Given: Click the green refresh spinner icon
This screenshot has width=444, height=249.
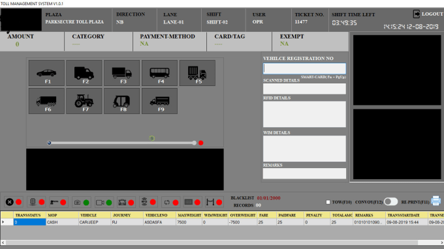Looking at the screenshot, I should point(152,138).
